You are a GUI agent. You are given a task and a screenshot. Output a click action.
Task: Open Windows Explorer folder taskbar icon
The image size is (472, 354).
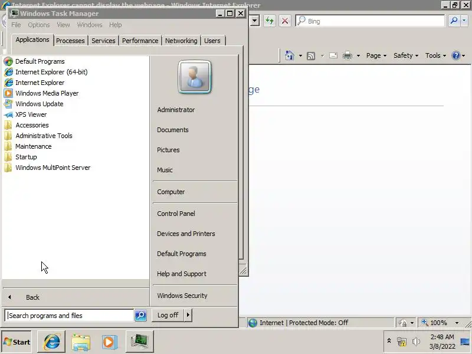(81, 342)
